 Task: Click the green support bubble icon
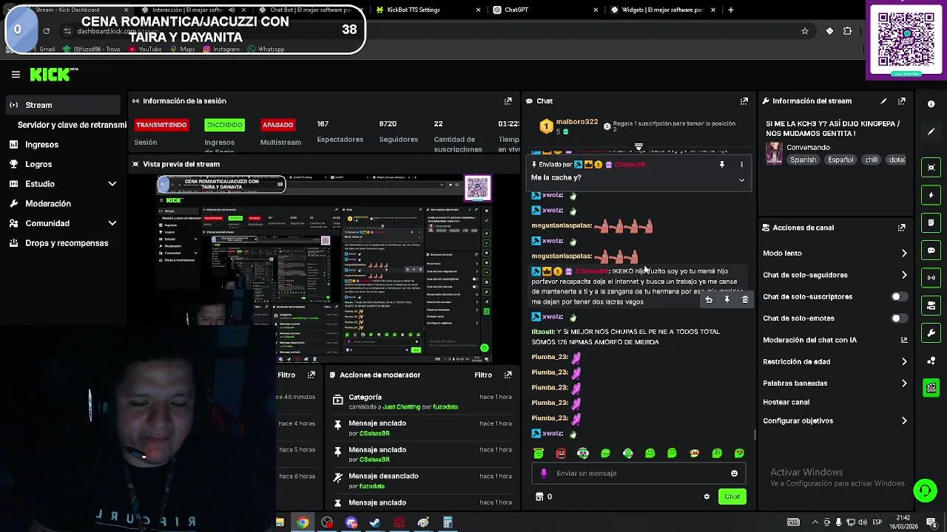click(925, 490)
